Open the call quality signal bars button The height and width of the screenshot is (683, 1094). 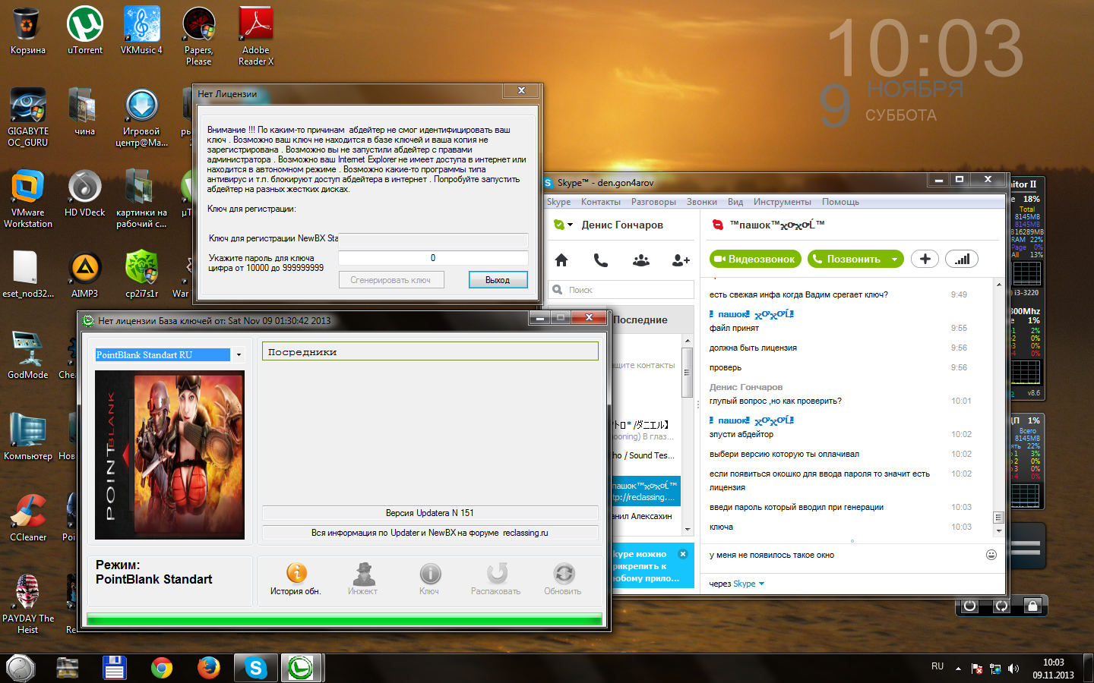tap(962, 259)
